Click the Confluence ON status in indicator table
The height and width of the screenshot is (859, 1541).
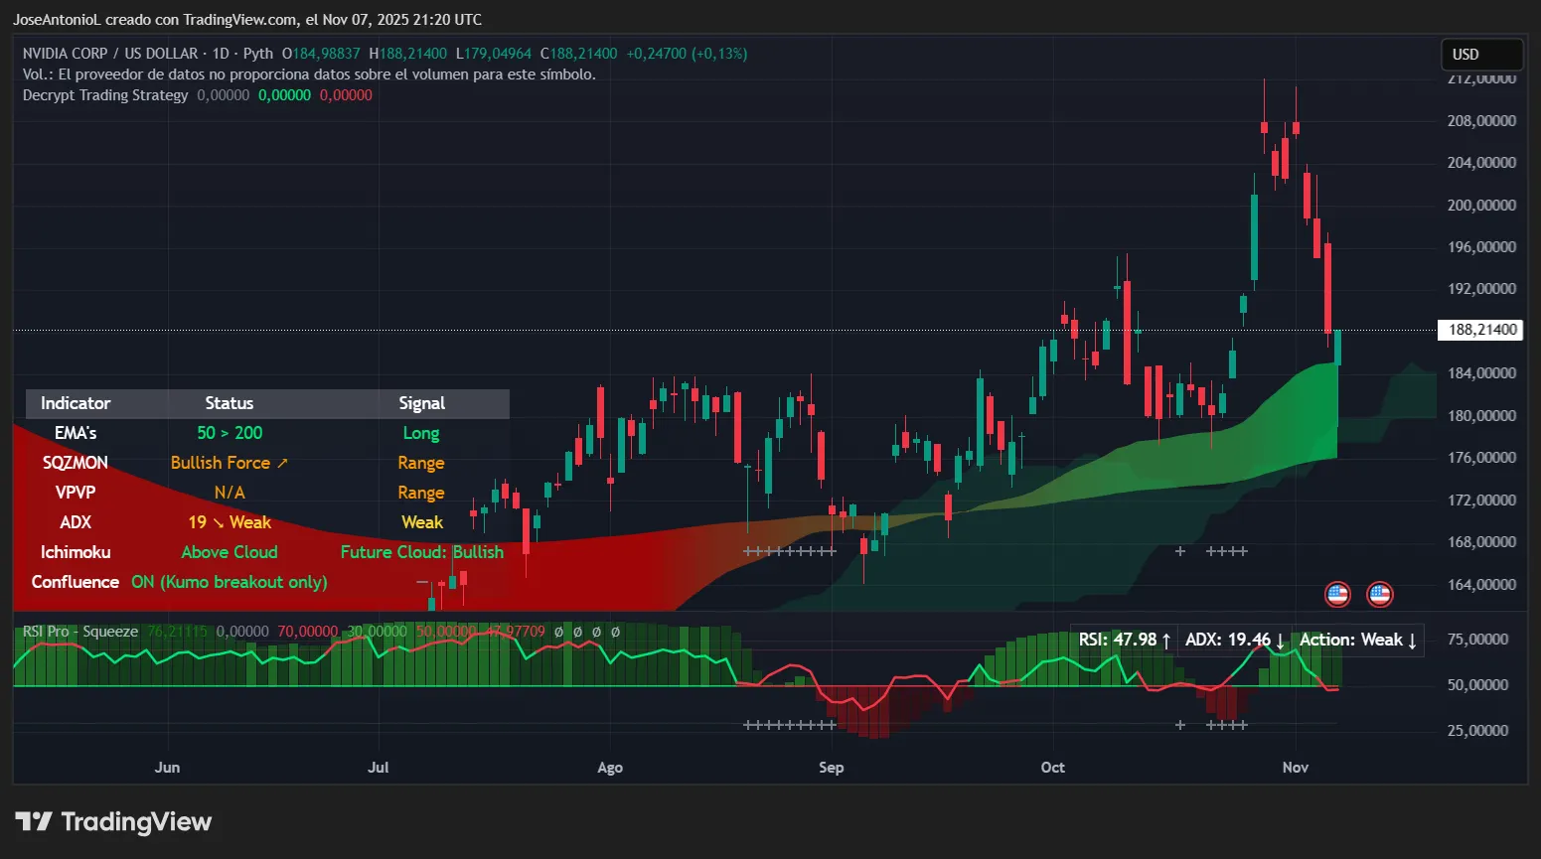[x=229, y=582]
